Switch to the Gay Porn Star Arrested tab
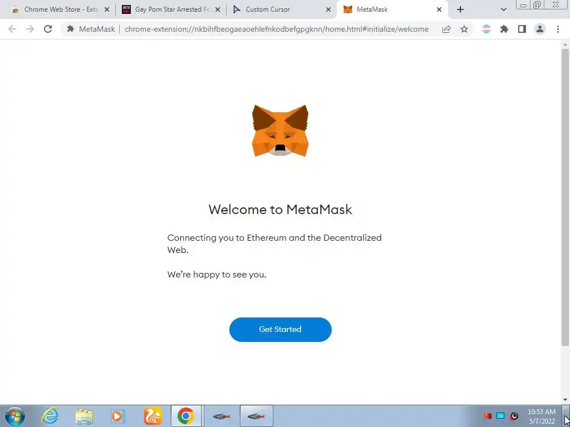 click(172, 9)
